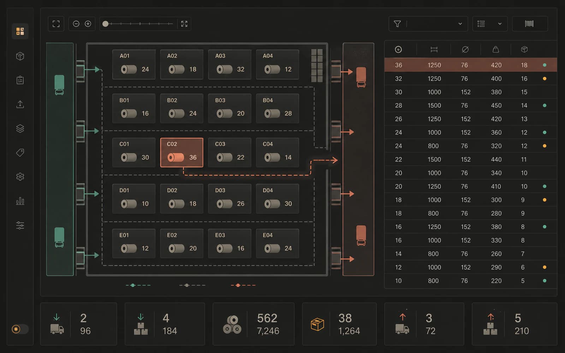Viewport: 565px width, 353px height.
Task: Select the table row 22 1500 152 440
Action: click(x=471, y=159)
